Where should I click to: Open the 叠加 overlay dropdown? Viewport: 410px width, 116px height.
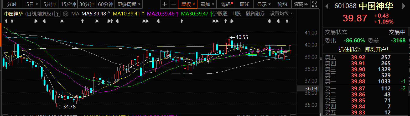click(207, 4)
